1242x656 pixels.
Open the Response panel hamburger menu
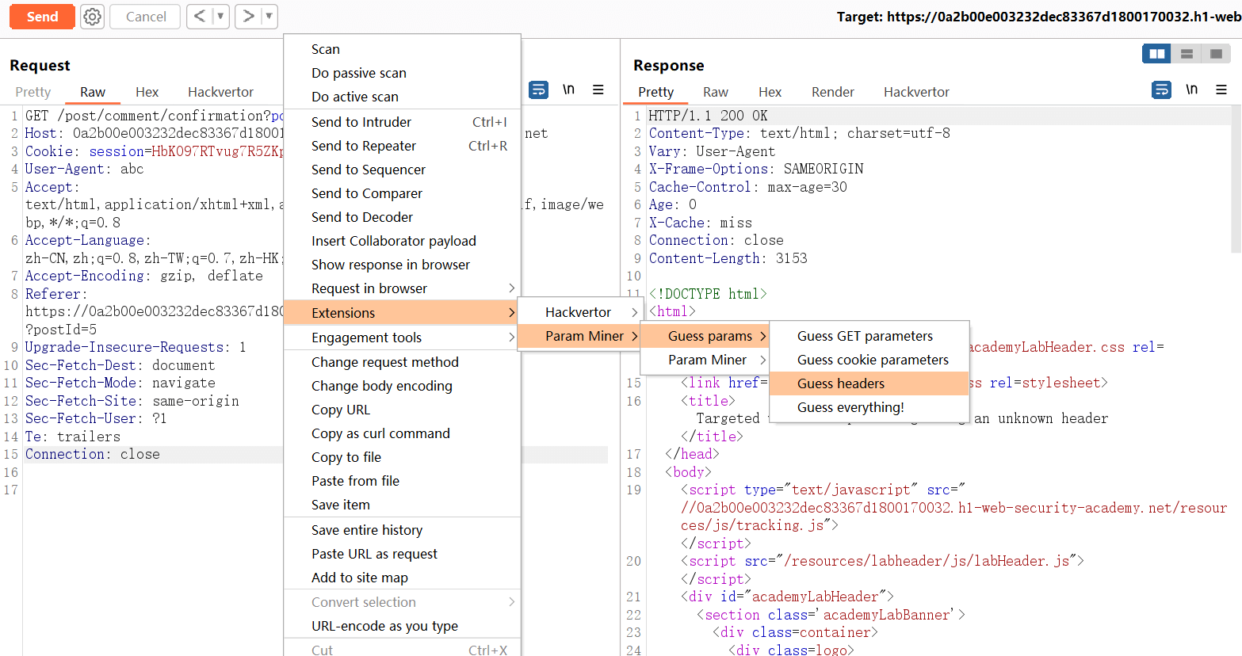tap(1221, 90)
